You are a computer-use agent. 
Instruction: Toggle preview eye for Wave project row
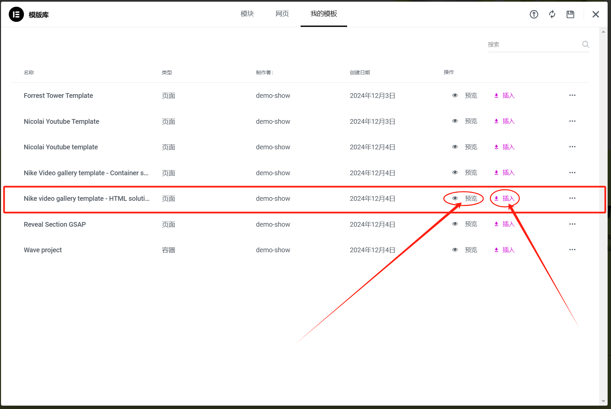point(455,250)
